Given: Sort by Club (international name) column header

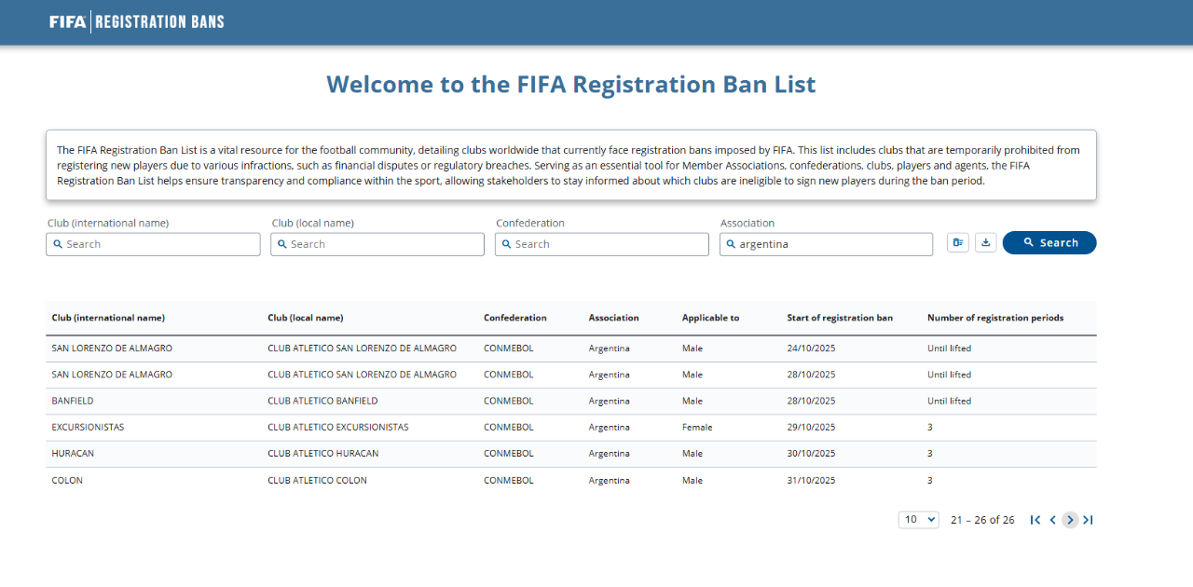Looking at the screenshot, I should (x=108, y=318).
